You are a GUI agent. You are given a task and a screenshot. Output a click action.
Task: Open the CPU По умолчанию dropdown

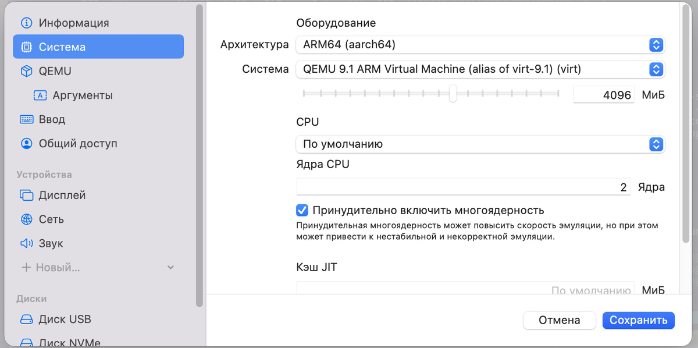480,144
